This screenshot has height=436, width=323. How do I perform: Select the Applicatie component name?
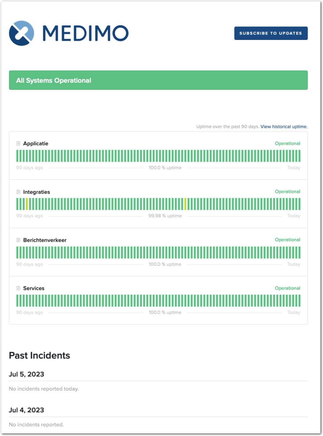pyautogui.click(x=36, y=144)
